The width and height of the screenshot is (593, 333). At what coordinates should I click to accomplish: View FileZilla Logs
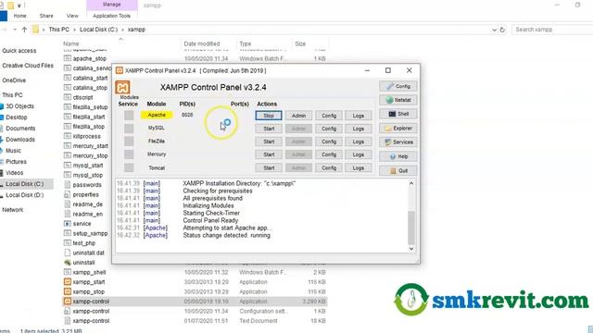[x=359, y=142]
